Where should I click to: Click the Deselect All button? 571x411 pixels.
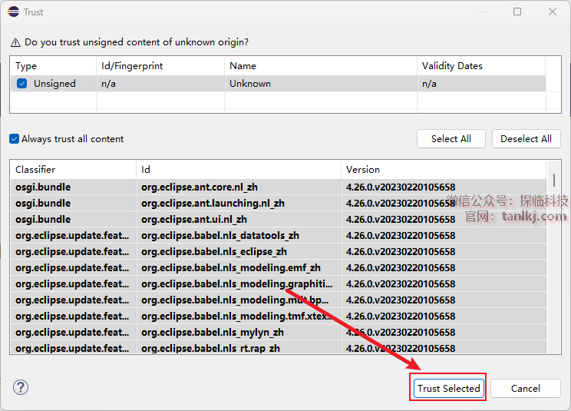coord(526,139)
